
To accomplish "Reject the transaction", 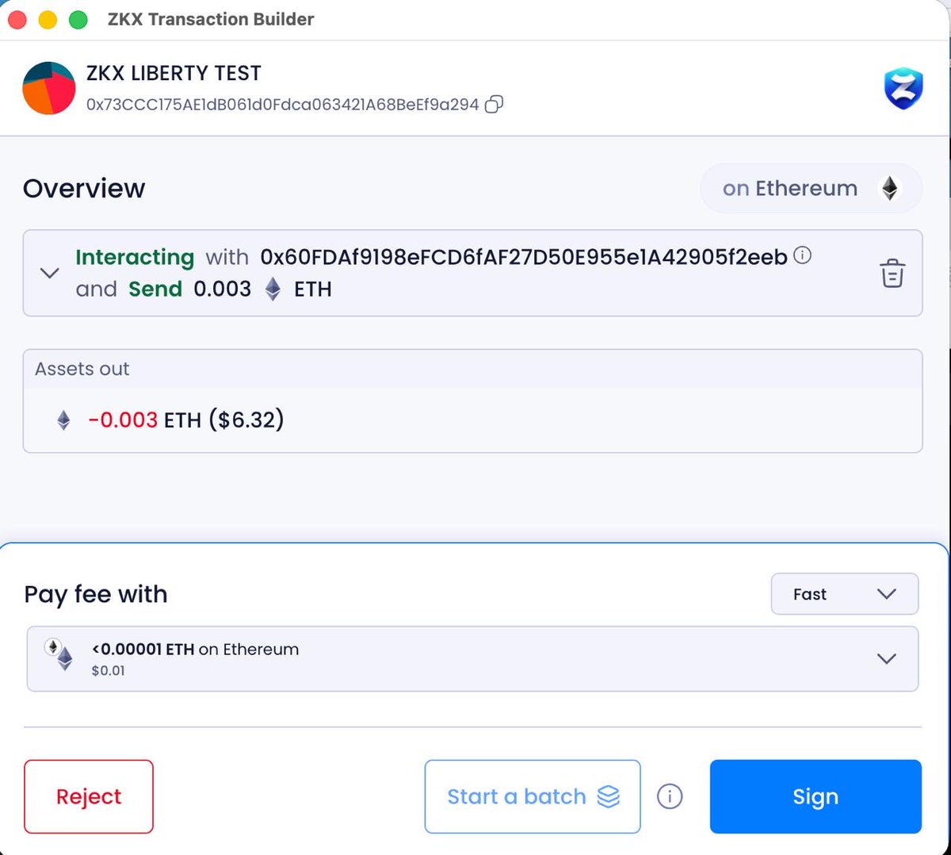I will (89, 796).
